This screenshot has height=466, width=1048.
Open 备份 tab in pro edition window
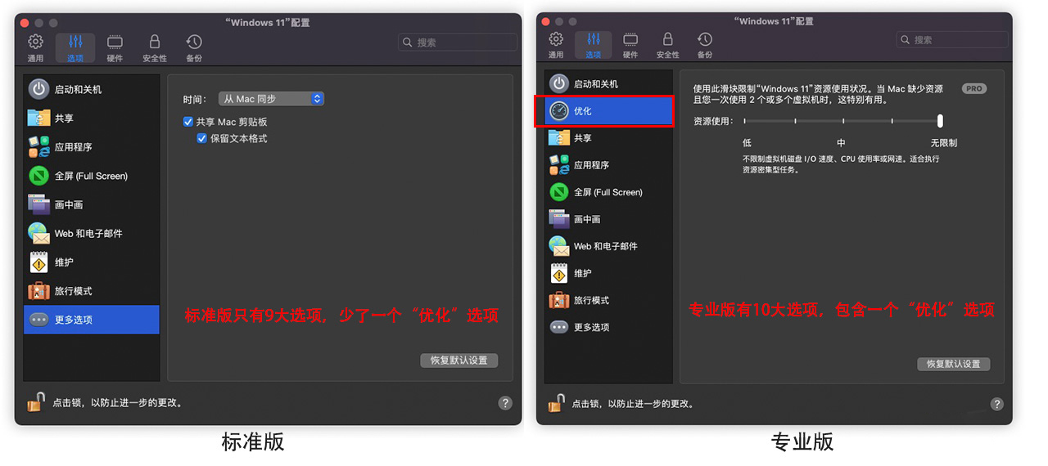coord(705,46)
